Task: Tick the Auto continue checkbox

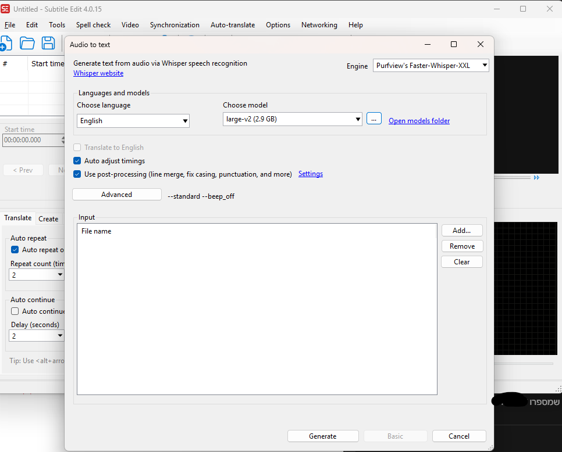Action: coord(15,311)
